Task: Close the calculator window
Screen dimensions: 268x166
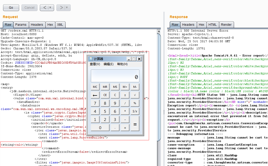Action: point(139,59)
